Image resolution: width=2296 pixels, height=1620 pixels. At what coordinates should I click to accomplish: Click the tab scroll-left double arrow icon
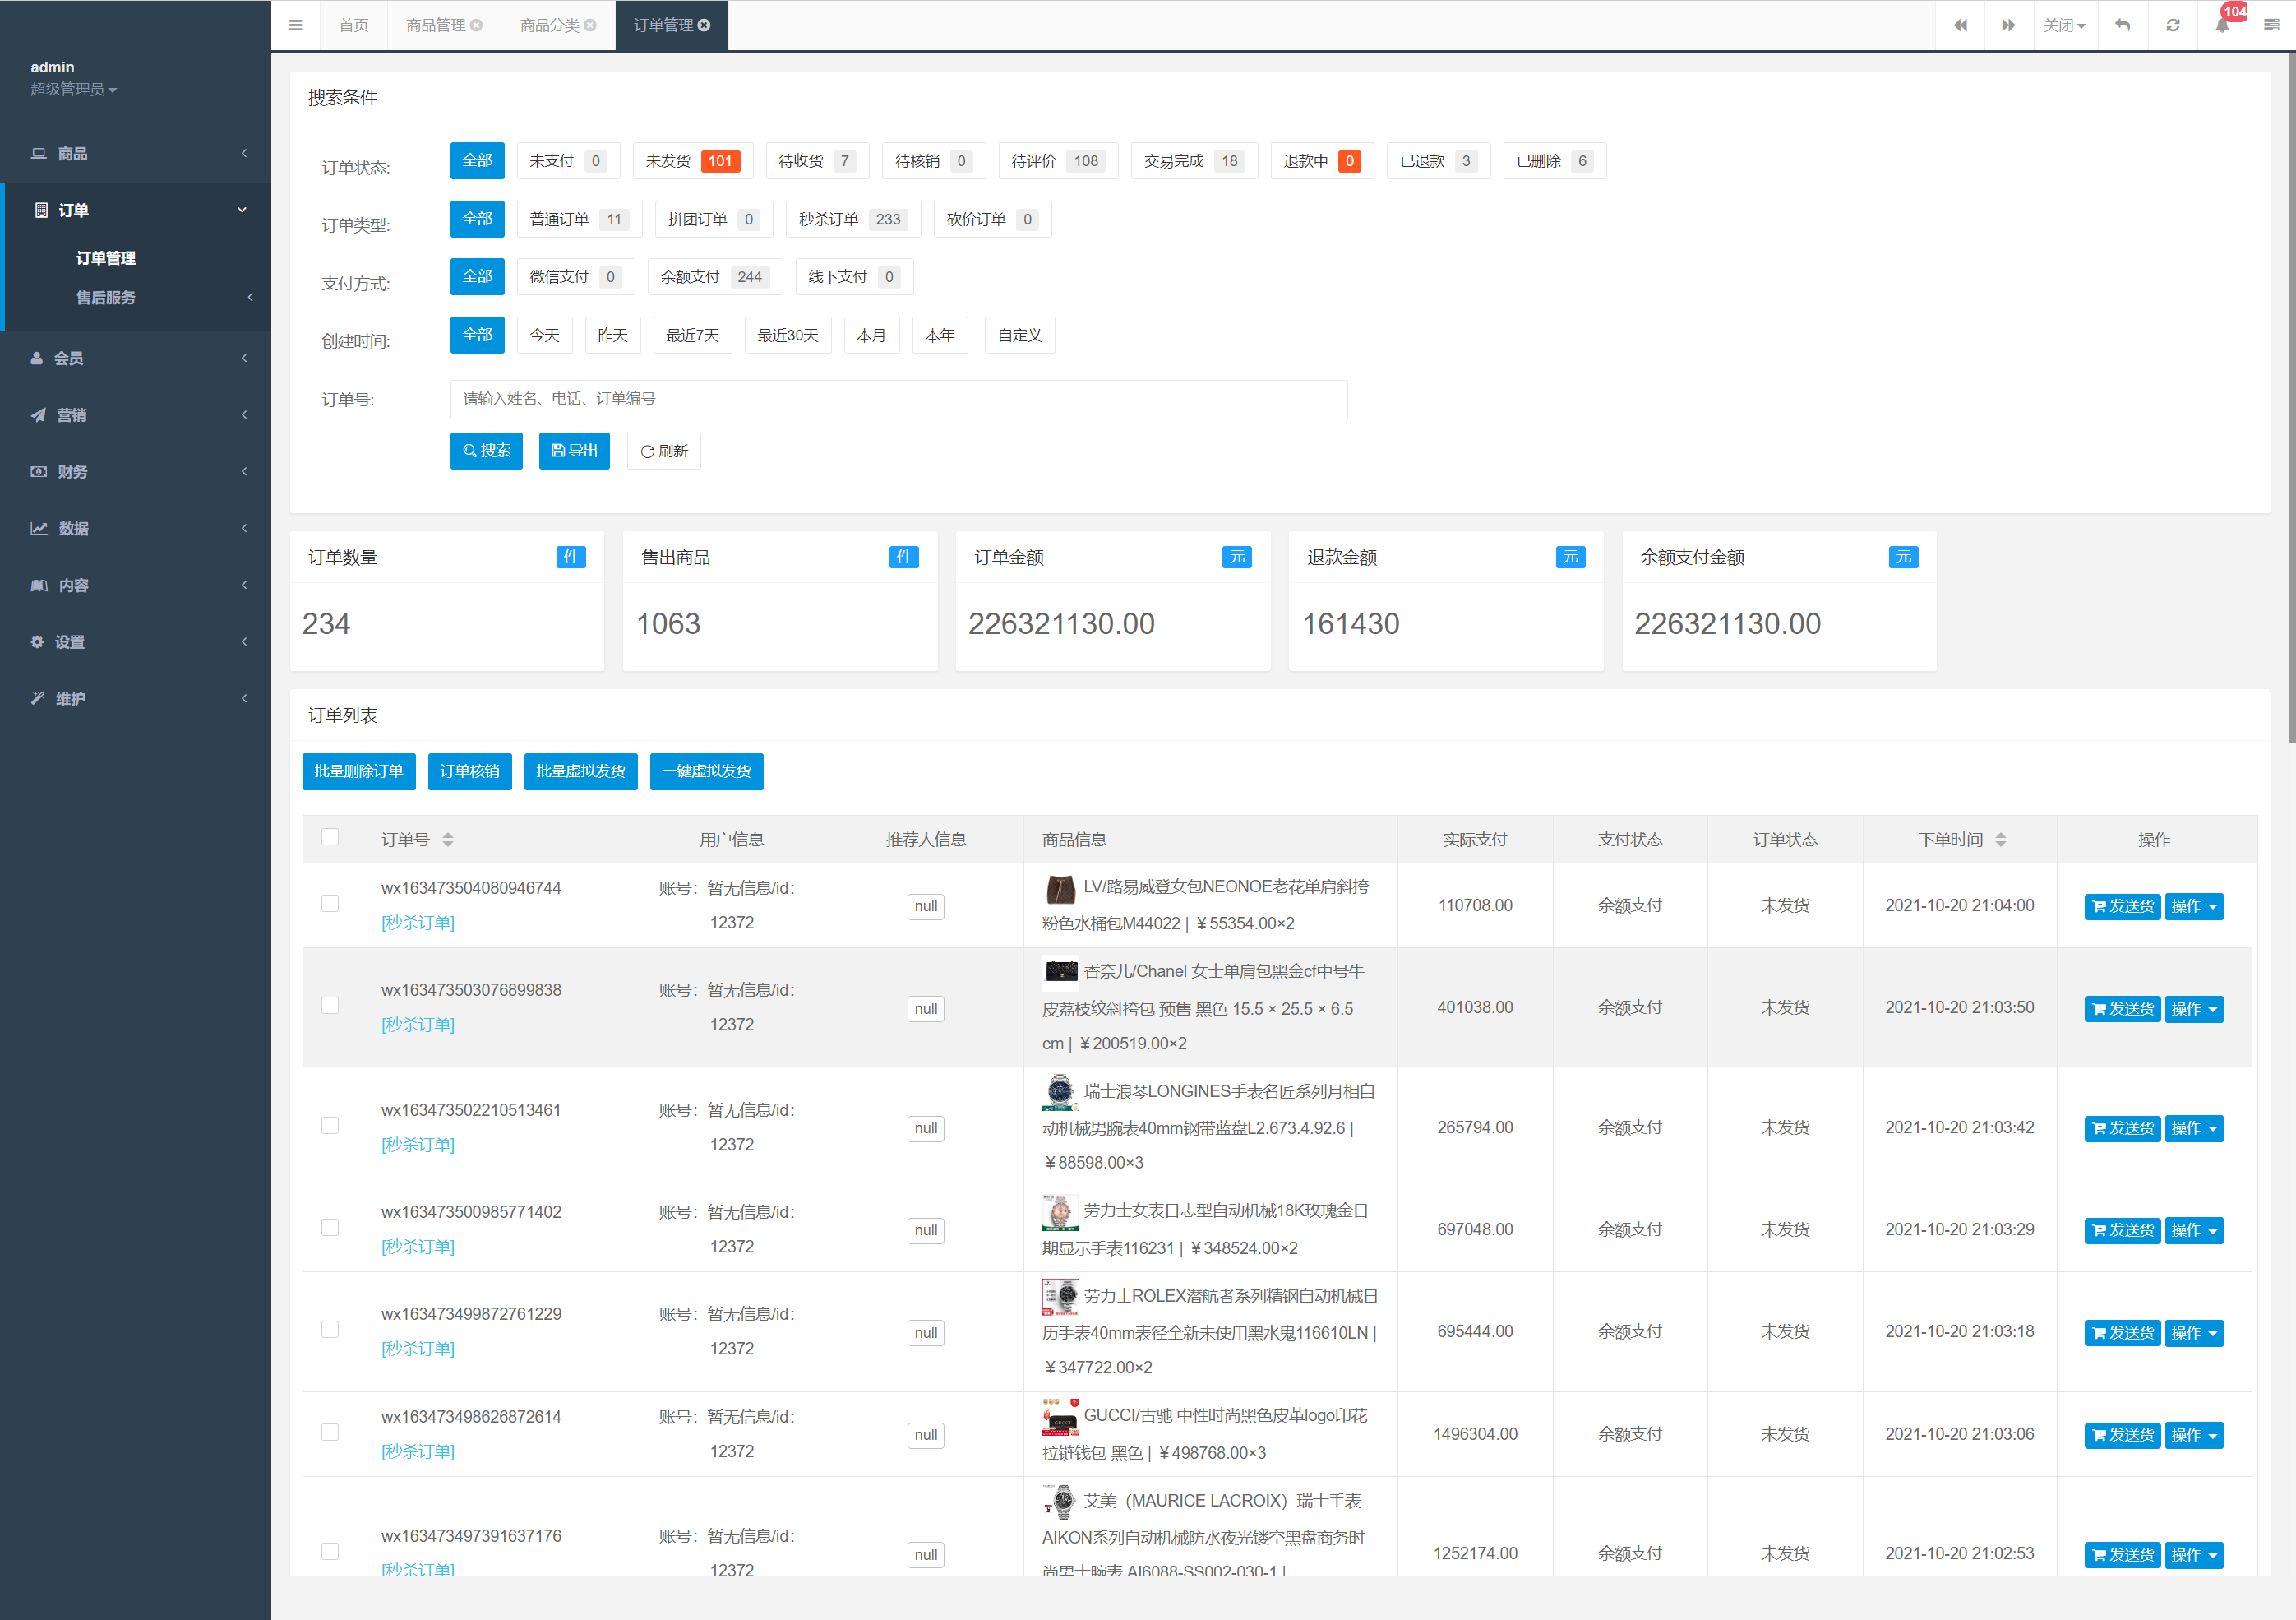(1960, 25)
